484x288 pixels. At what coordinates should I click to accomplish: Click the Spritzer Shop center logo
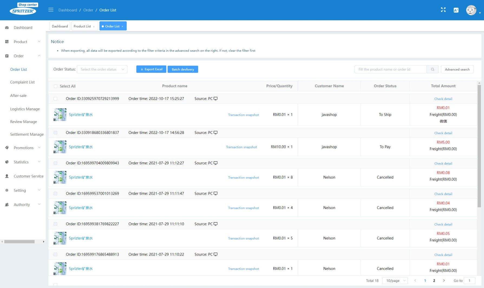tap(23, 9)
